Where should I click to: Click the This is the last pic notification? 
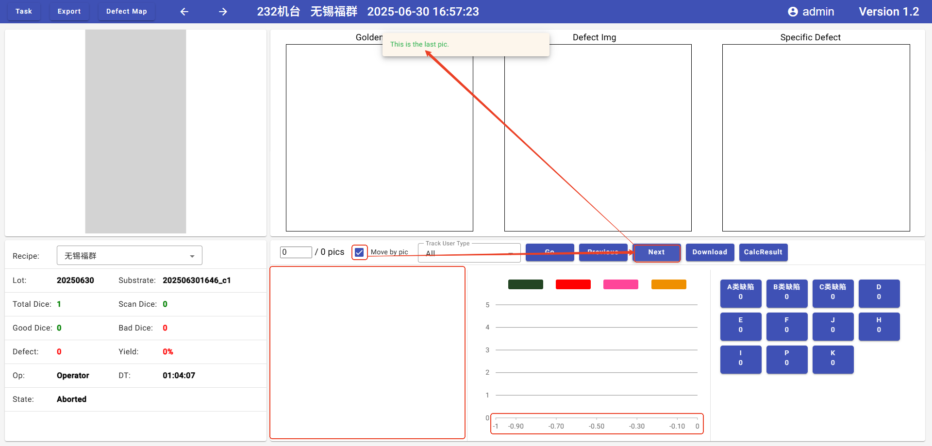coord(466,45)
